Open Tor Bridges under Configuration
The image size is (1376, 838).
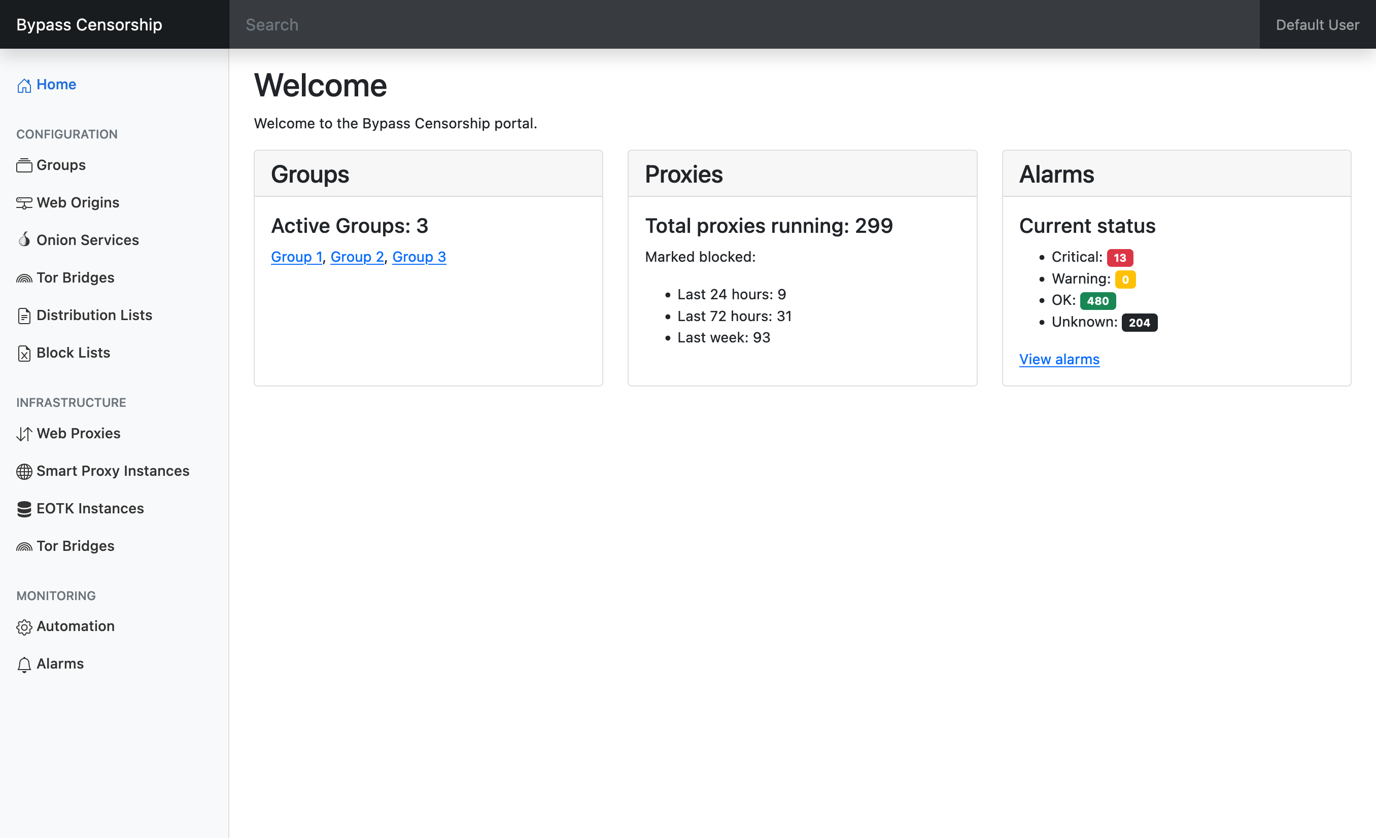pyautogui.click(x=75, y=277)
